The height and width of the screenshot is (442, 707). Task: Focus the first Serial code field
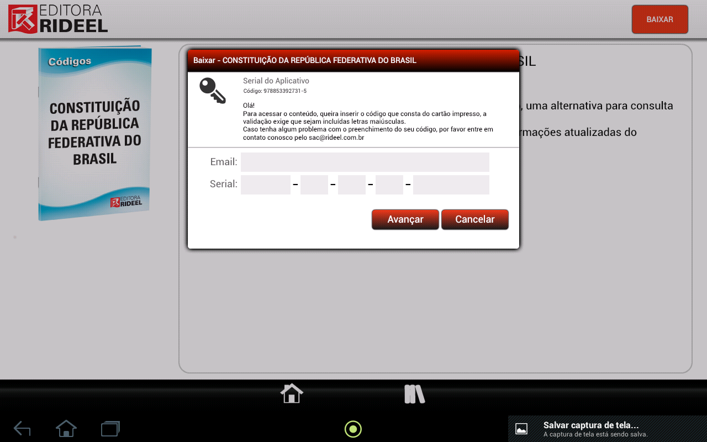266,185
